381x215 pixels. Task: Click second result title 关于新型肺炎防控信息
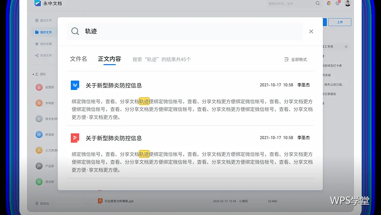[114, 138]
